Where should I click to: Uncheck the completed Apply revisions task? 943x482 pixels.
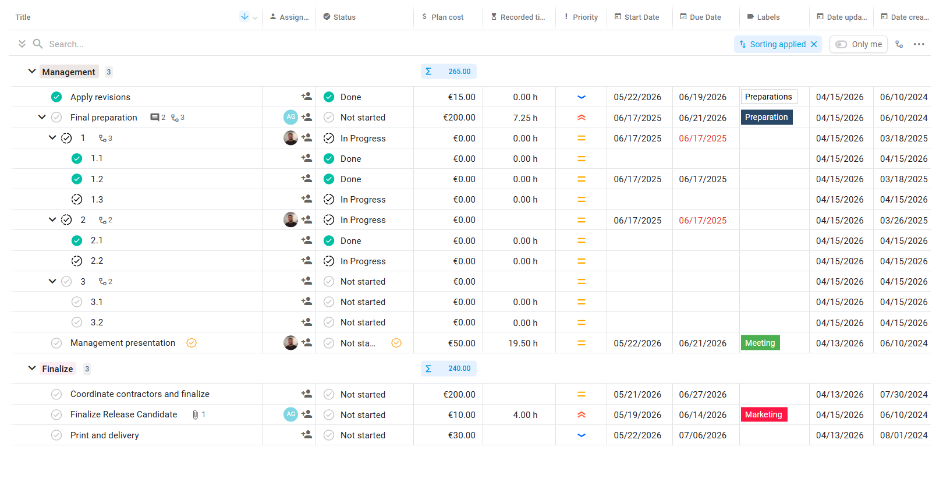pyautogui.click(x=56, y=97)
